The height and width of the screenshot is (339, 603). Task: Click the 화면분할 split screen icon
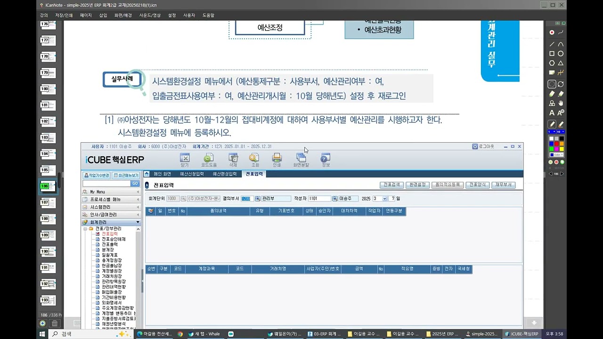(301, 160)
